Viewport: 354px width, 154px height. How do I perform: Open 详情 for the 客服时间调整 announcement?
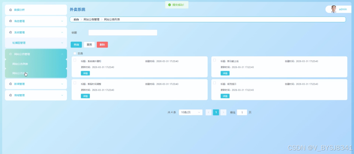(x=85, y=96)
